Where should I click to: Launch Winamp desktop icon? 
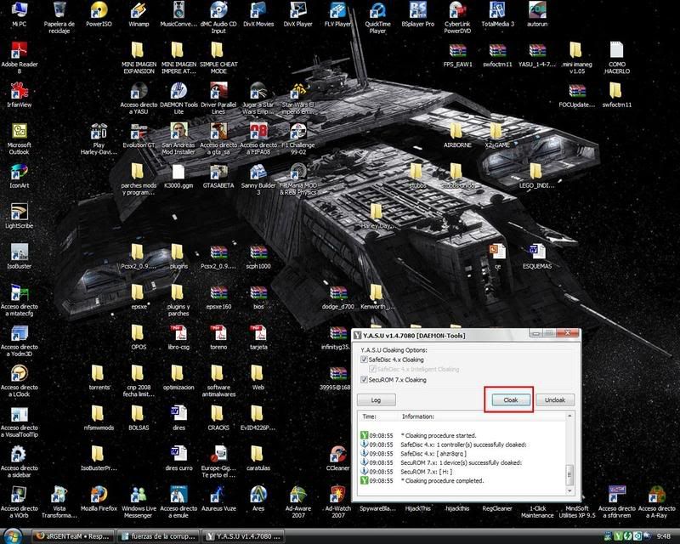coord(139,14)
